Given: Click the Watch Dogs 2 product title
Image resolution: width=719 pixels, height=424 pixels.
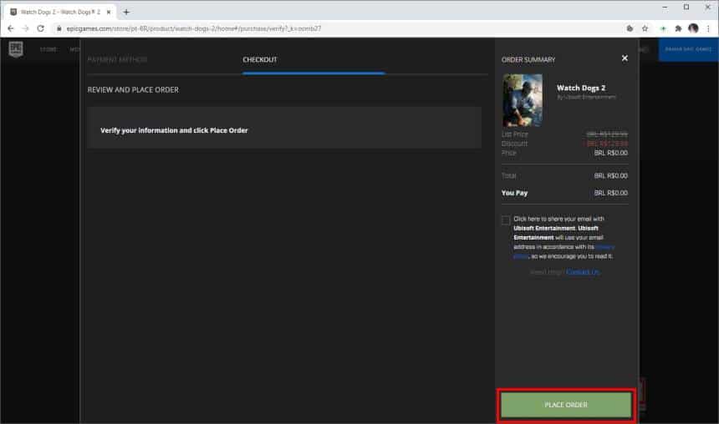Looking at the screenshot, I should 580,88.
